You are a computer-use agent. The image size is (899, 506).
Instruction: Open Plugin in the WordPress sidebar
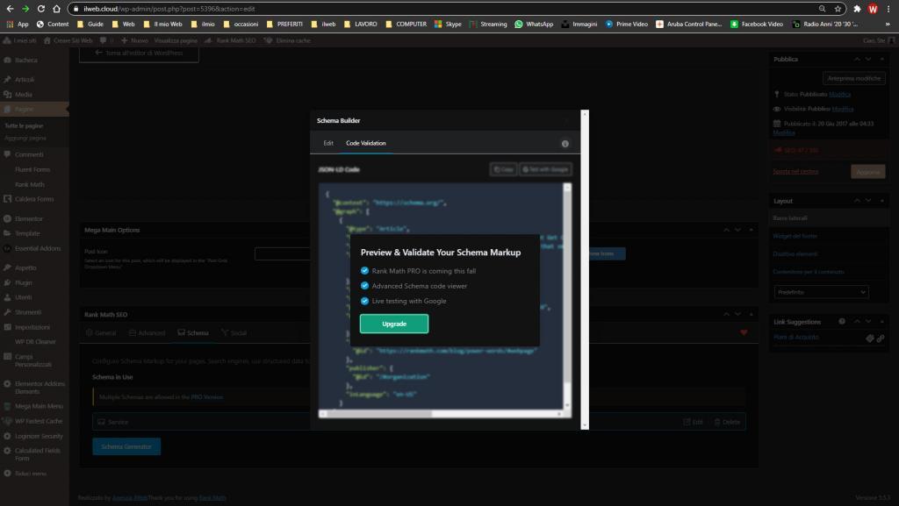click(24, 282)
